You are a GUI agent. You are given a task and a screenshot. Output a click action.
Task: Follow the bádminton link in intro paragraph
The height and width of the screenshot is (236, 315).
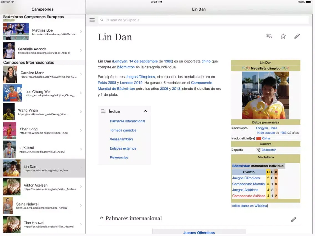tap(126, 67)
